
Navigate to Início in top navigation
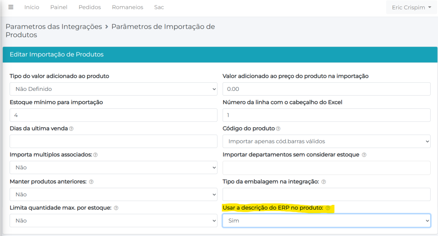(32, 7)
